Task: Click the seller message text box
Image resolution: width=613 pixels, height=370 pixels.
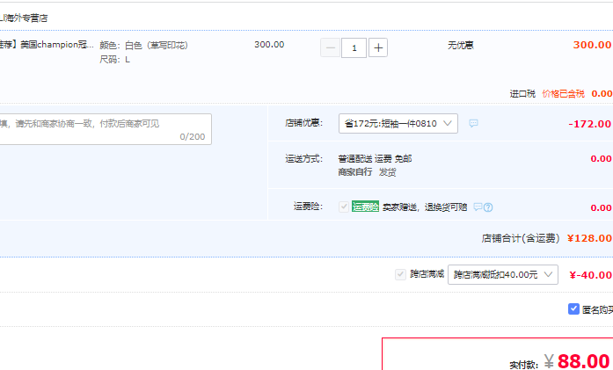Action: (x=105, y=129)
